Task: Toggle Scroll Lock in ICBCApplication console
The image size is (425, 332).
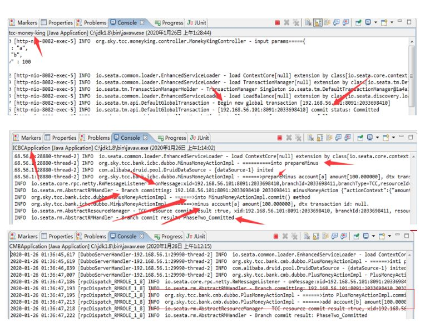Action: [x=320, y=138]
